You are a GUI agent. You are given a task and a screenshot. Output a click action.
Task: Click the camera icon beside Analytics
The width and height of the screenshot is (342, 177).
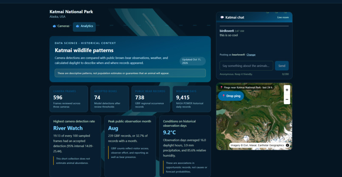click(77, 26)
